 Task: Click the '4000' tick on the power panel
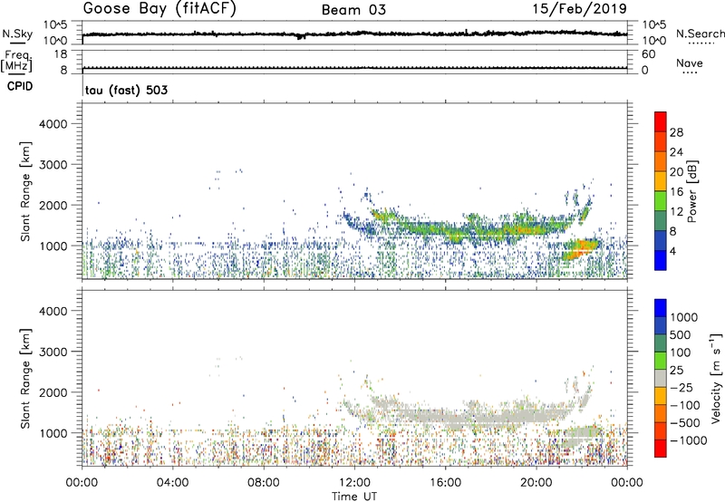pos(53,124)
